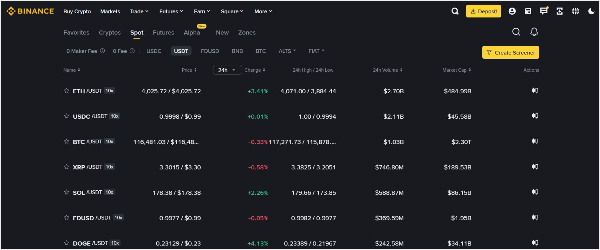Open the chat messages icon
This screenshot has width=600, height=250.
pyautogui.click(x=544, y=11)
